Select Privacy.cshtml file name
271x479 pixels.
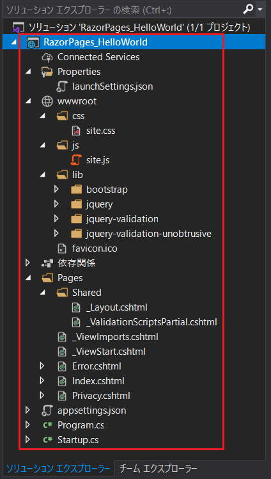101,396
